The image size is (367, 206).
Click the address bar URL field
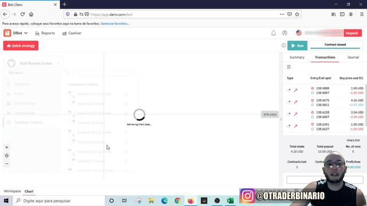pyautogui.click(x=182, y=14)
